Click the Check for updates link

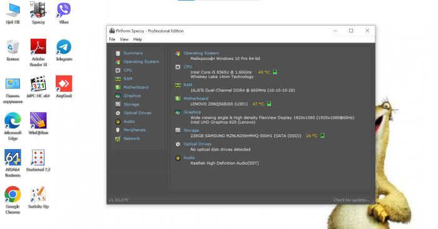click(x=351, y=200)
